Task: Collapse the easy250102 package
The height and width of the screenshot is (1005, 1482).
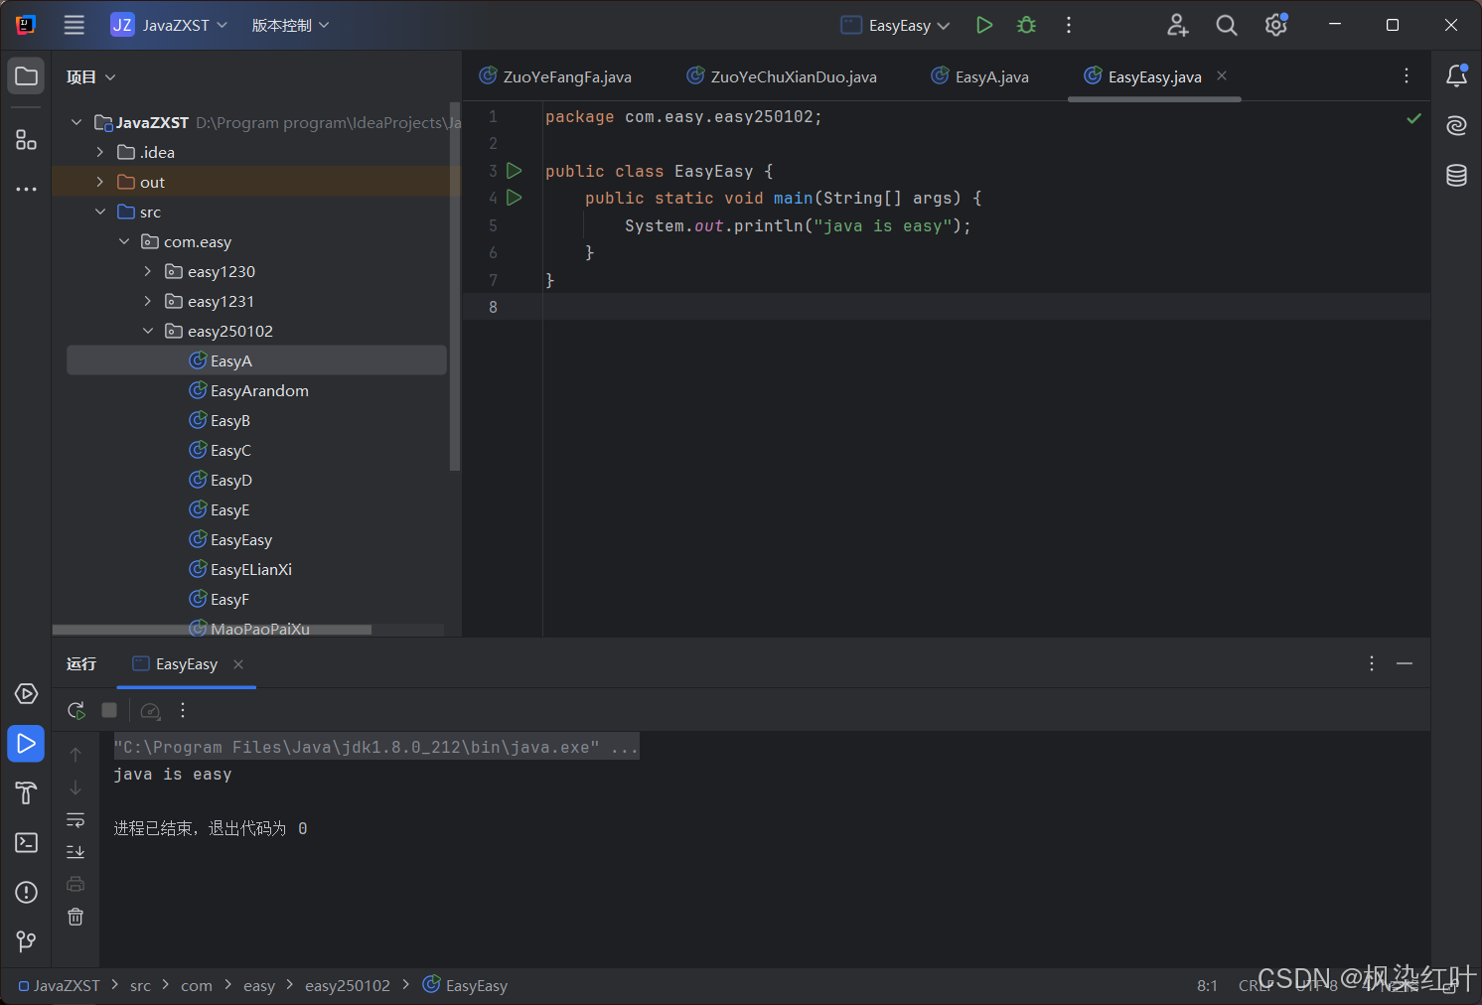Action: [x=148, y=331]
